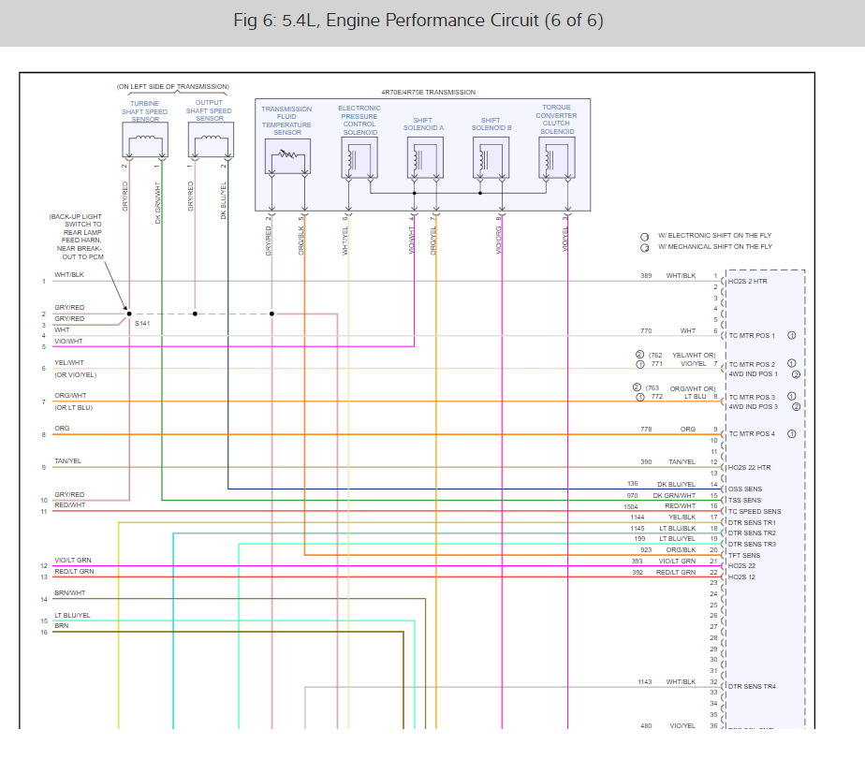The height and width of the screenshot is (759, 865).
Task: Click the 'DTR SENS TR3' pin label
Action: click(x=752, y=545)
